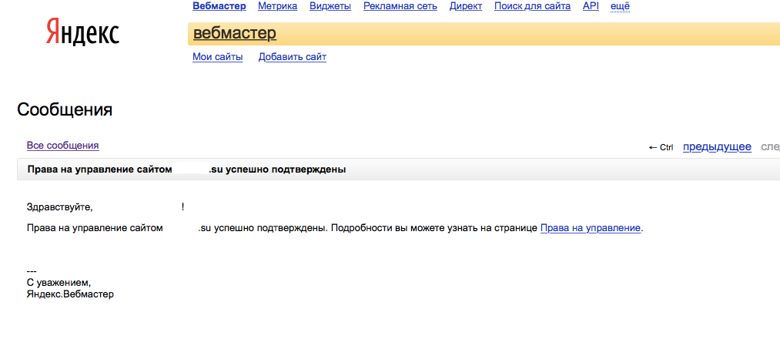The width and height of the screenshot is (780, 339).
Task: Go to предыдущее message
Action: (x=717, y=147)
